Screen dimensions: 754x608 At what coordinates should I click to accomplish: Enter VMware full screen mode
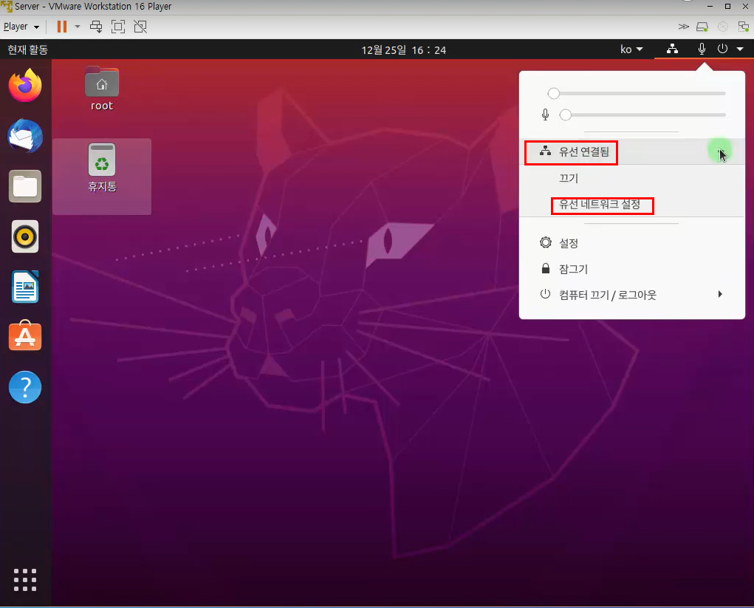pos(118,27)
